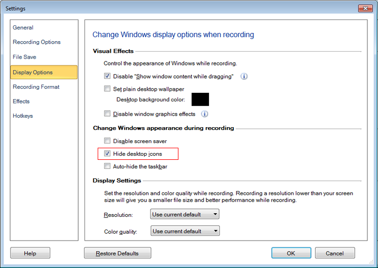Go to the Recording Format category
The height and width of the screenshot is (268, 378).
click(36, 87)
